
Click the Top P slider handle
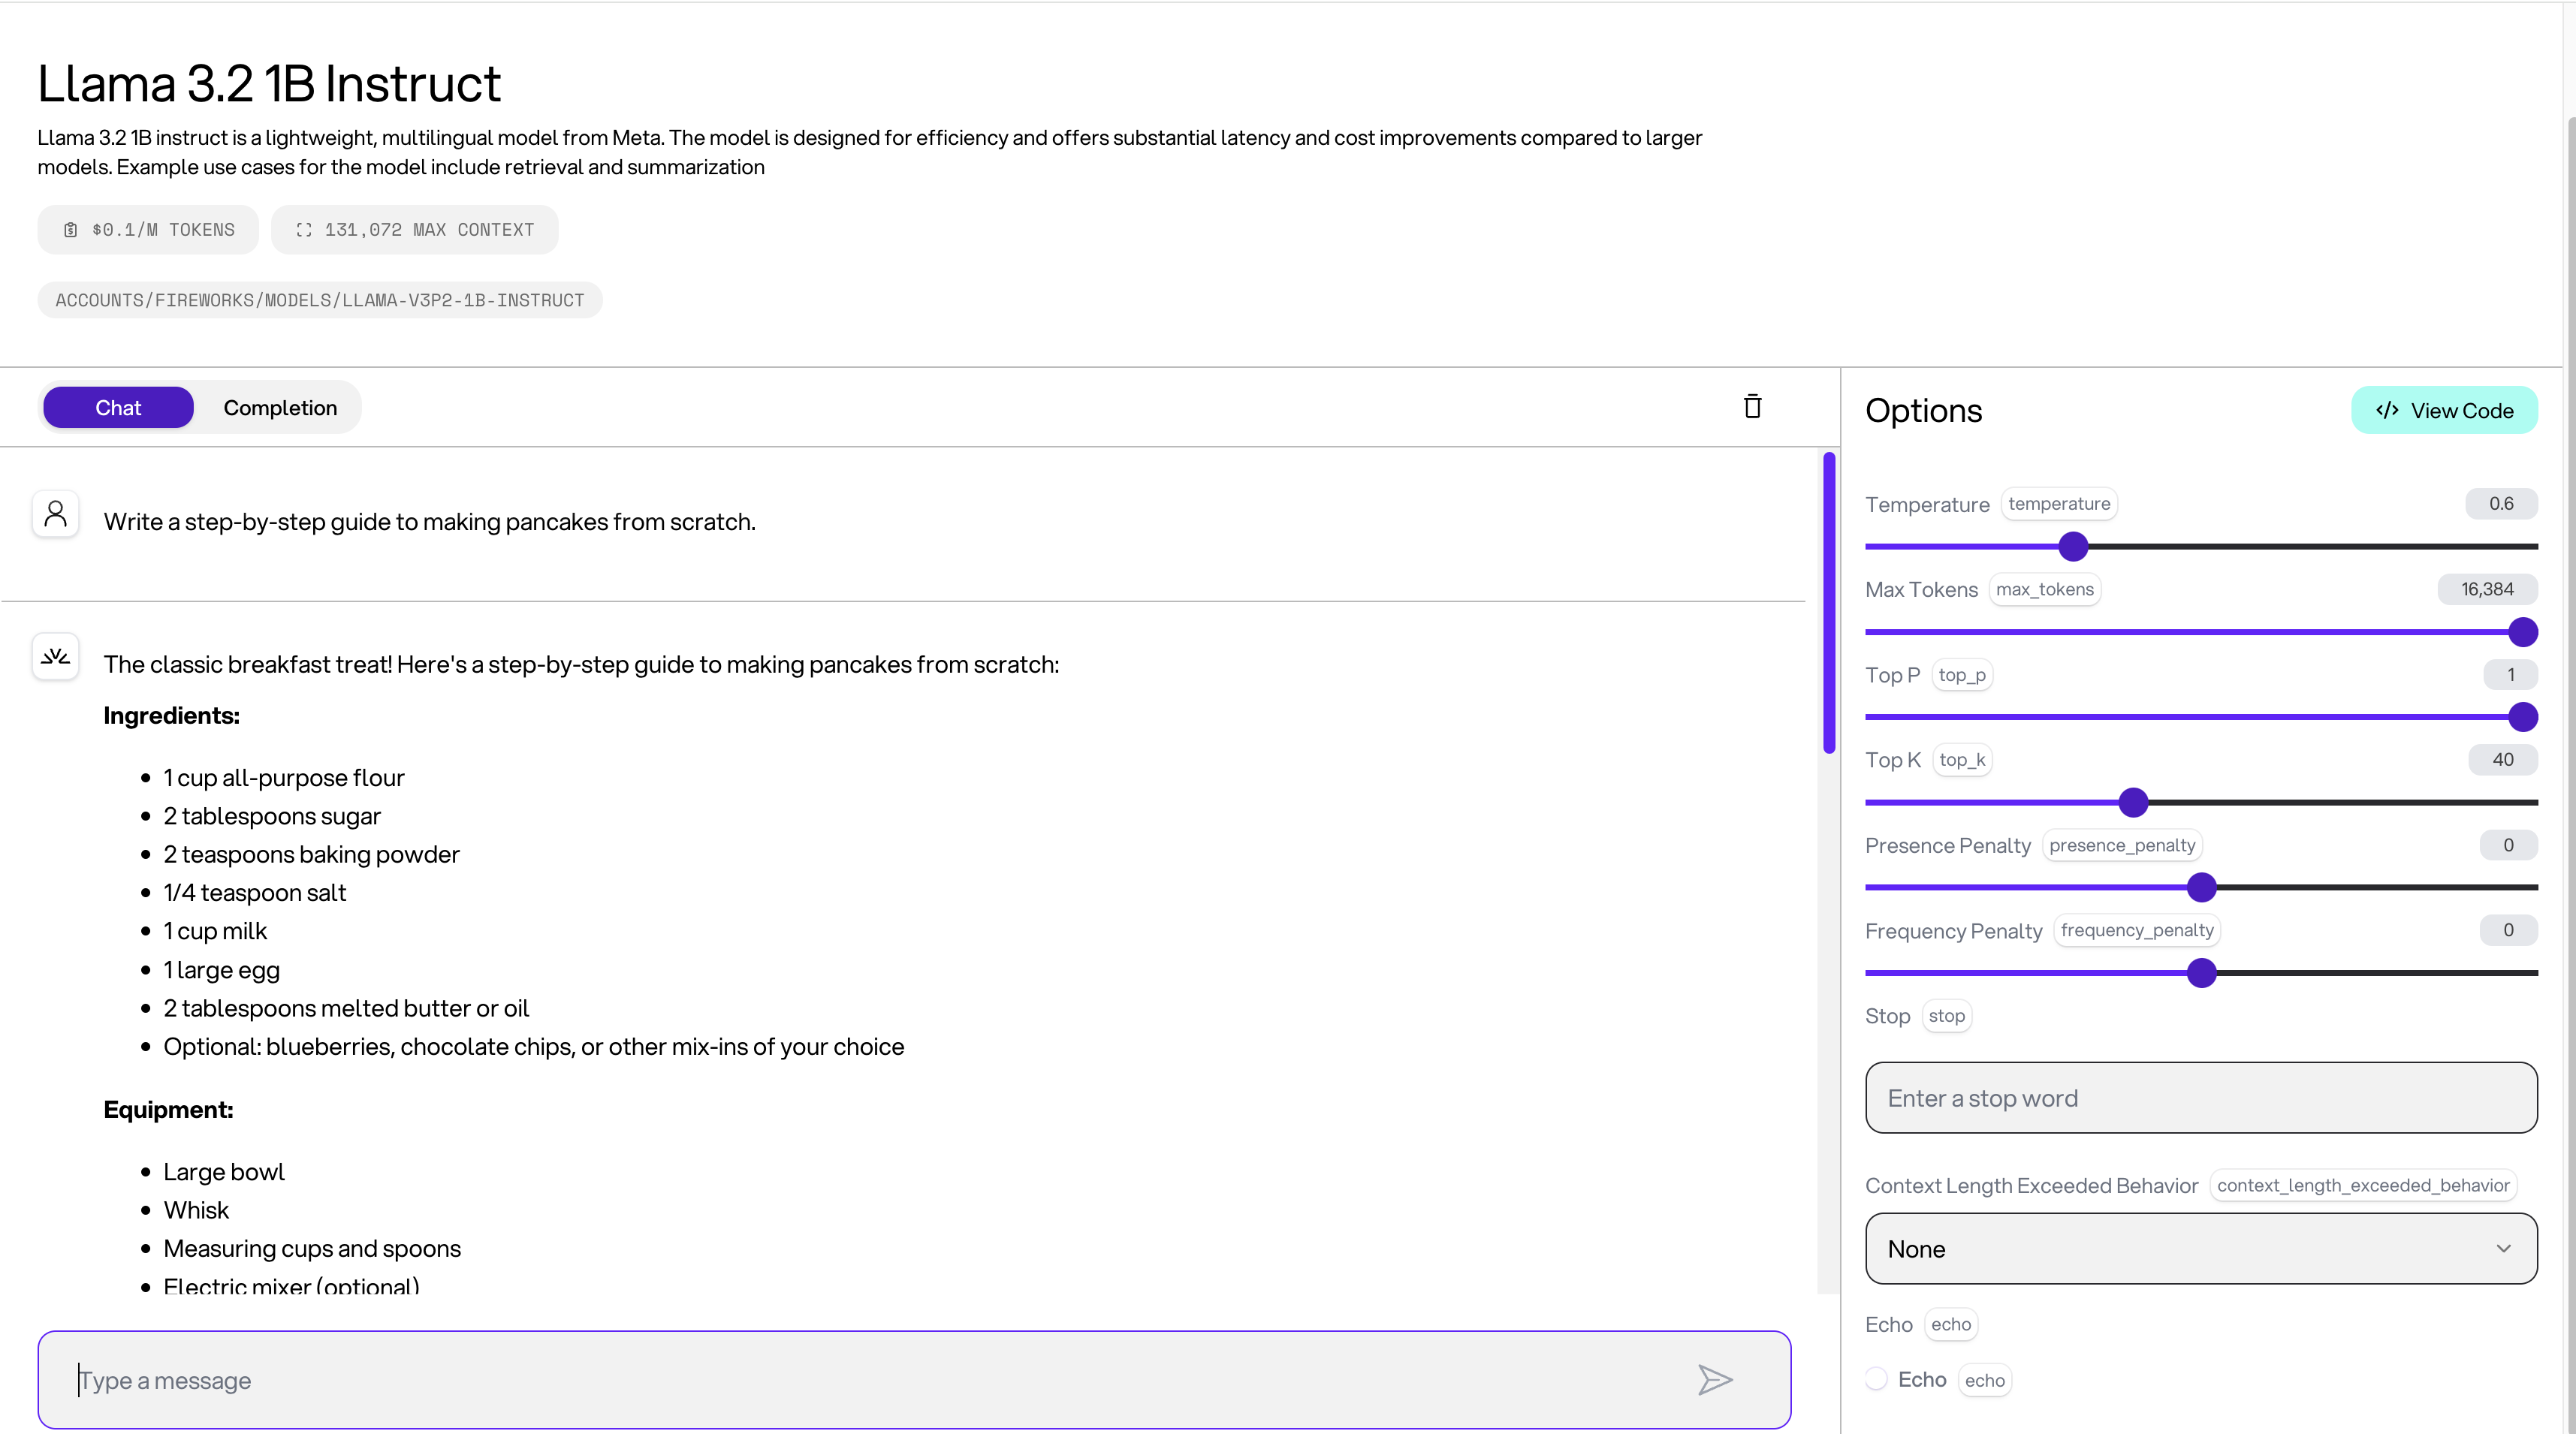(x=2522, y=717)
